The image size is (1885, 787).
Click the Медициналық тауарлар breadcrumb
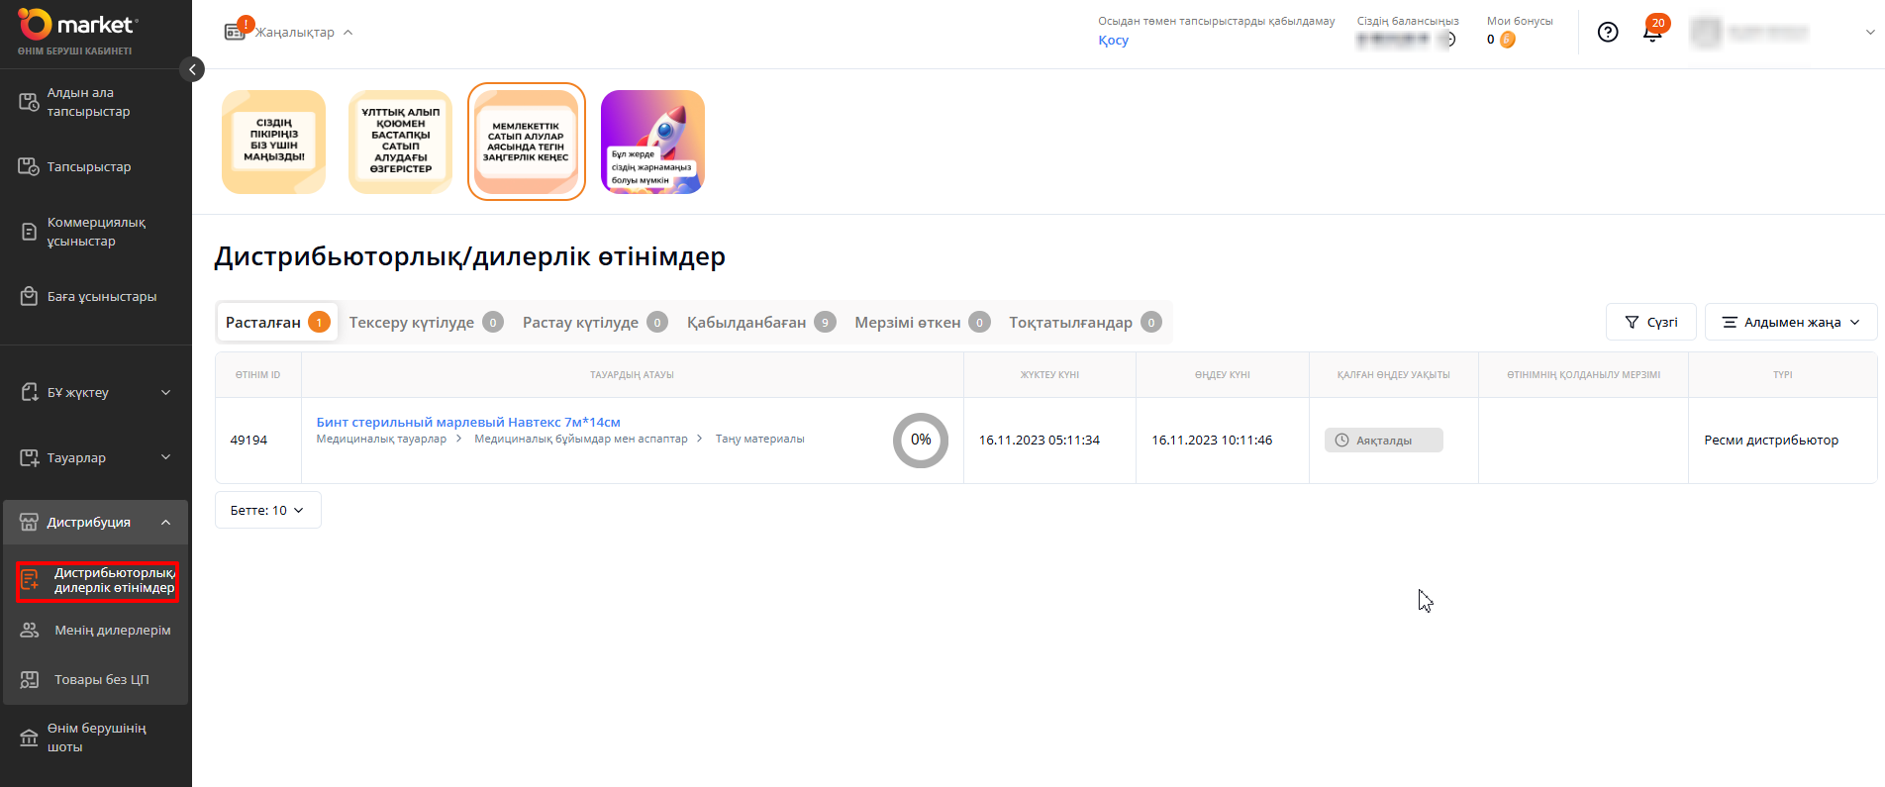pos(381,439)
